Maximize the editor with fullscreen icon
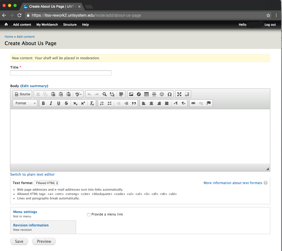This screenshot has width=282, height=251. (x=179, y=94)
